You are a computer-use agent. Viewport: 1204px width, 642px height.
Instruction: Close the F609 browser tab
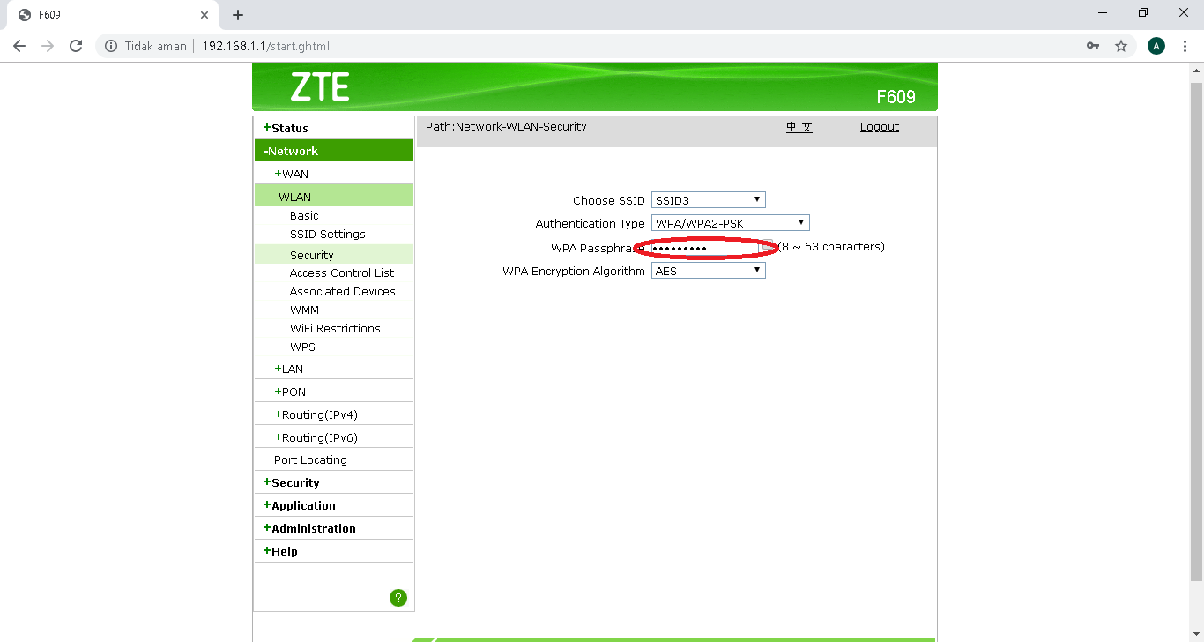[204, 15]
